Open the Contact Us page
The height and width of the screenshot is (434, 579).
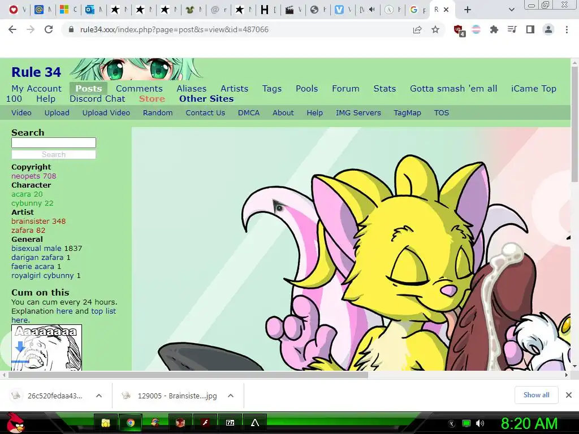tap(205, 113)
